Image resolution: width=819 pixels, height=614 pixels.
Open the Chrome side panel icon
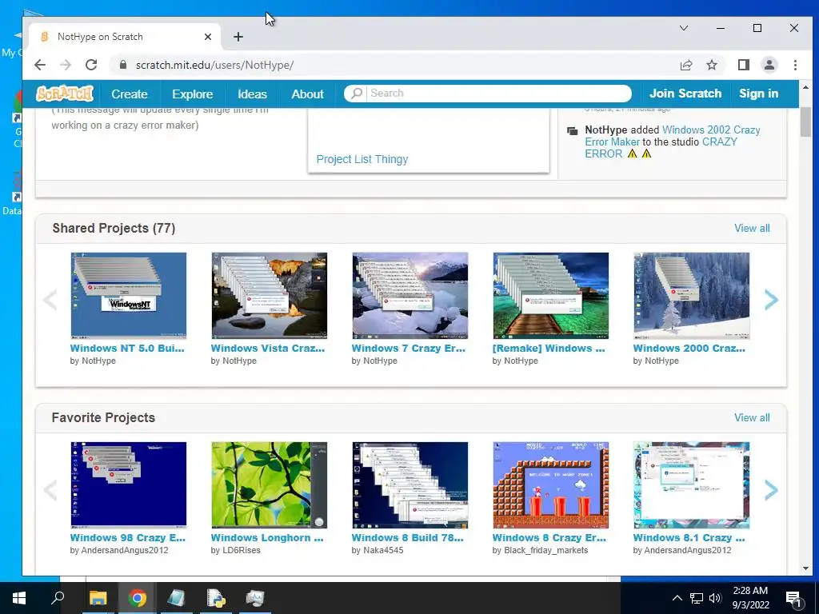tap(743, 65)
